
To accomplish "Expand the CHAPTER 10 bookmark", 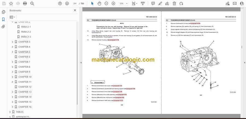I will [13, 77].
